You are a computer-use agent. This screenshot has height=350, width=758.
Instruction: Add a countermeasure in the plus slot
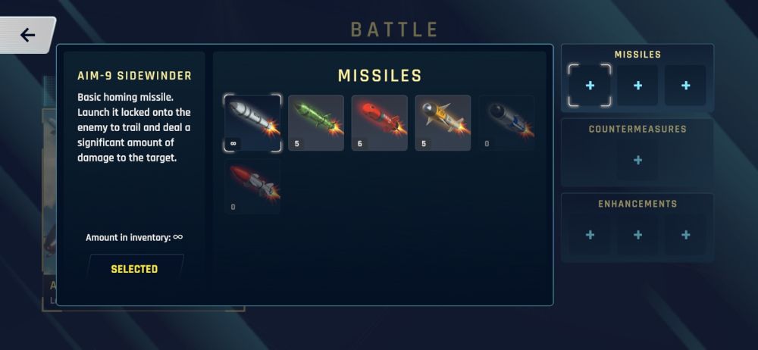click(637, 160)
